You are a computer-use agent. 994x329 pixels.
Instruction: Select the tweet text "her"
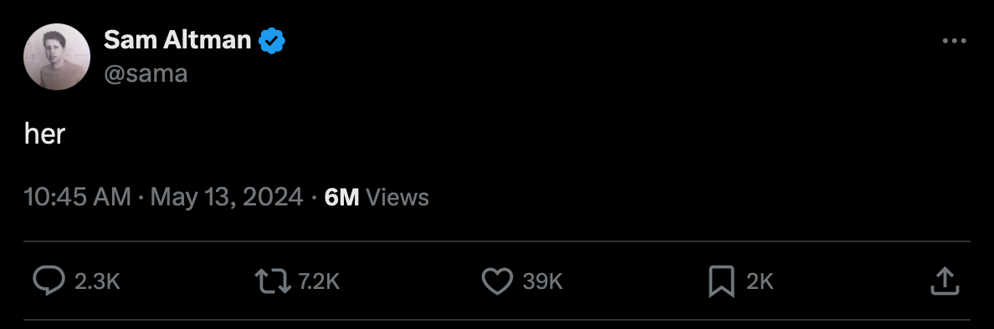pyautogui.click(x=45, y=134)
